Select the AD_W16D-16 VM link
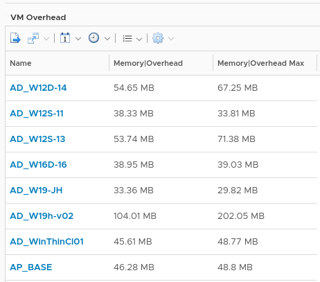 38,165
